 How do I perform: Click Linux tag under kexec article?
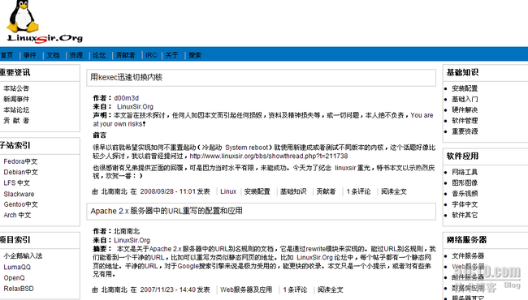(x=228, y=191)
